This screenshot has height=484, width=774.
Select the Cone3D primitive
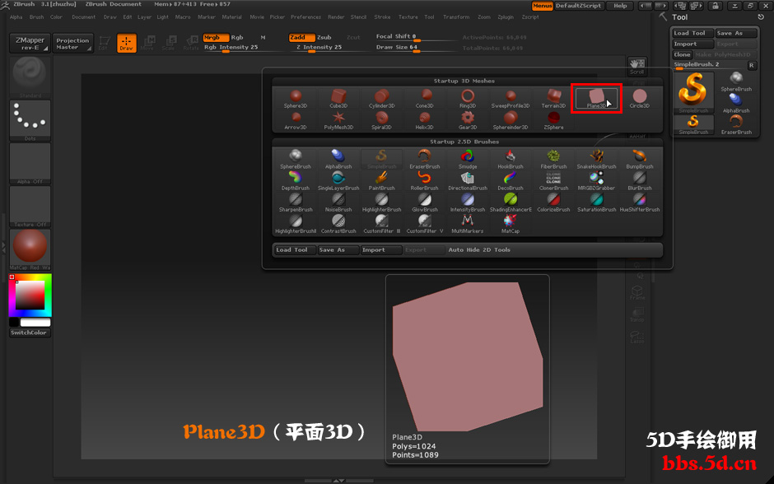point(424,99)
